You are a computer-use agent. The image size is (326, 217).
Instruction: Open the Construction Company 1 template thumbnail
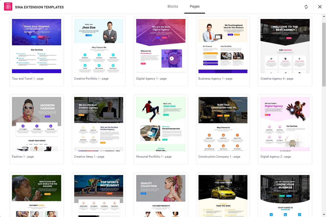pos(223,124)
